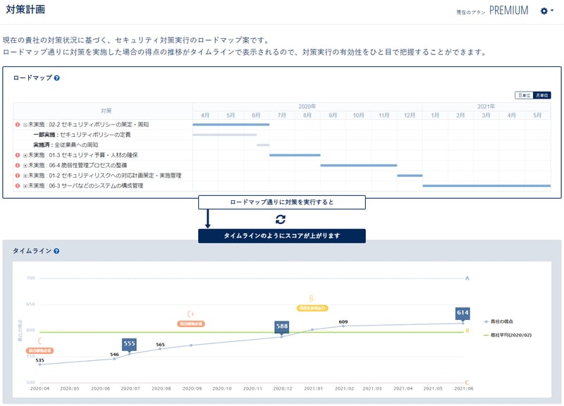Click the 2020/04 label on chart axis
564x406 pixels.
click(39, 389)
